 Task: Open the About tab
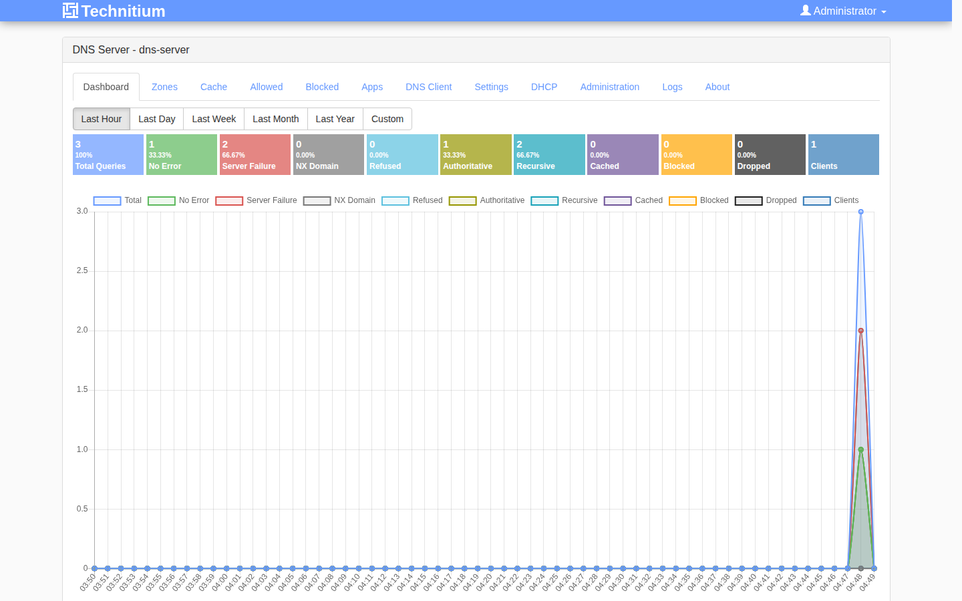tap(717, 87)
